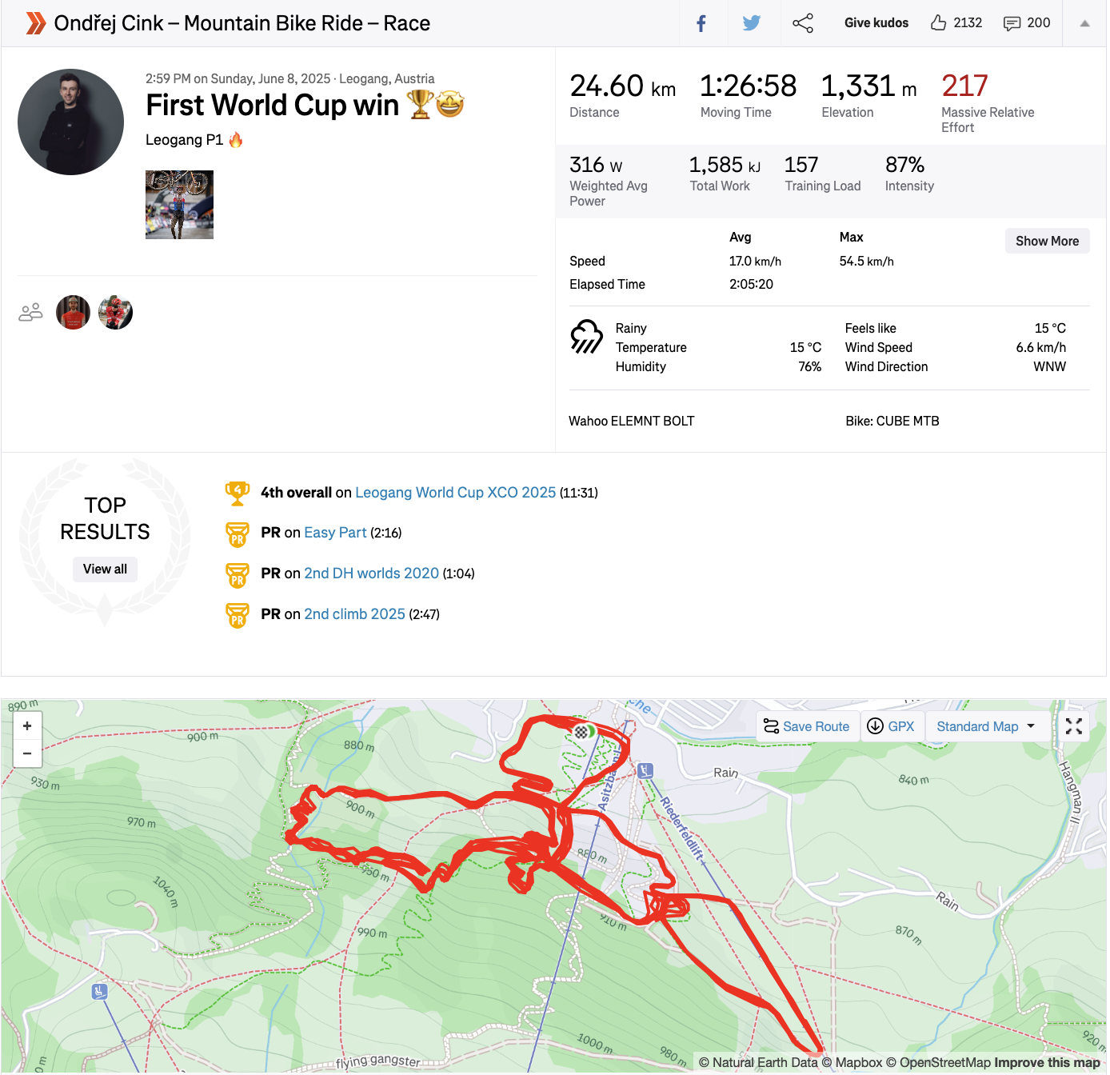Open the share options icon

tap(803, 23)
